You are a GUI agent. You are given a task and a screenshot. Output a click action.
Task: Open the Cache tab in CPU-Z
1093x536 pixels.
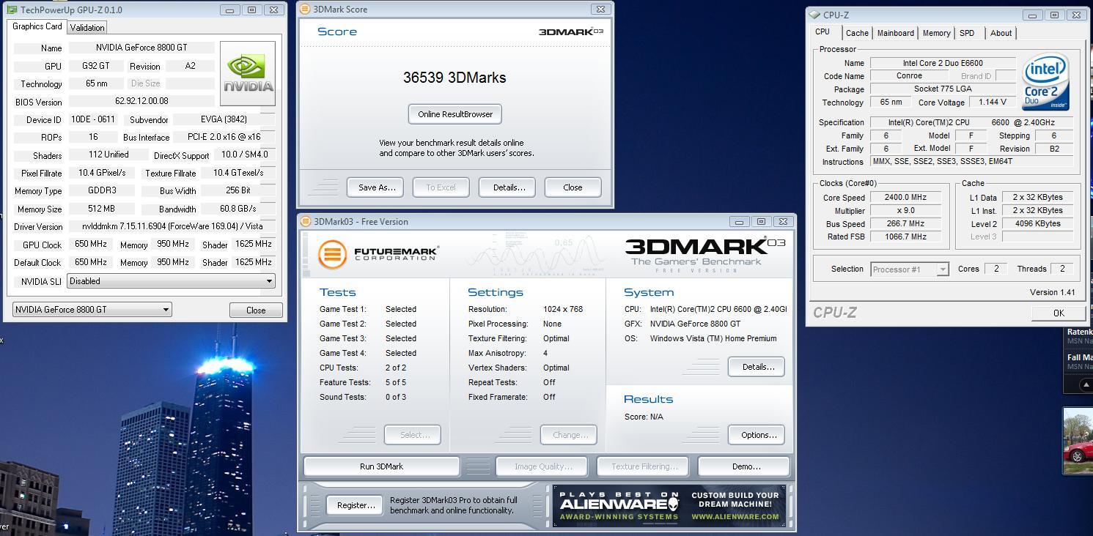pyautogui.click(x=857, y=33)
